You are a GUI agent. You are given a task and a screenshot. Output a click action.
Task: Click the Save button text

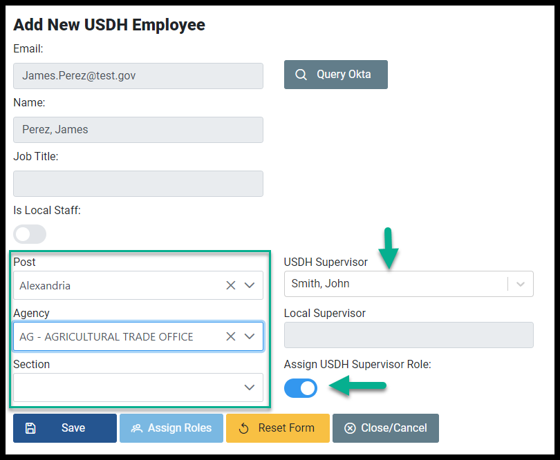pos(73,428)
